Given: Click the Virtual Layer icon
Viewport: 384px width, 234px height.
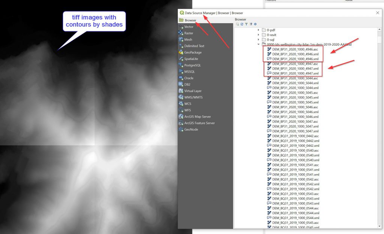Looking at the screenshot, I should [x=181, y=91].
